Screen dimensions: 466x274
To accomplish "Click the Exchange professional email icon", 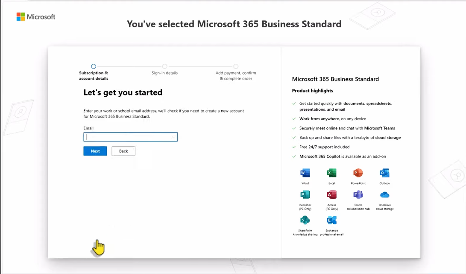I will (x=331, y=219).
